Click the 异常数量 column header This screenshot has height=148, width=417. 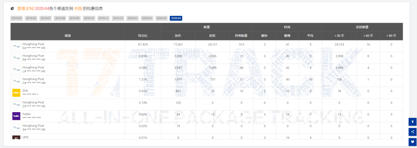pyautogui.click(x=241, y=35)
